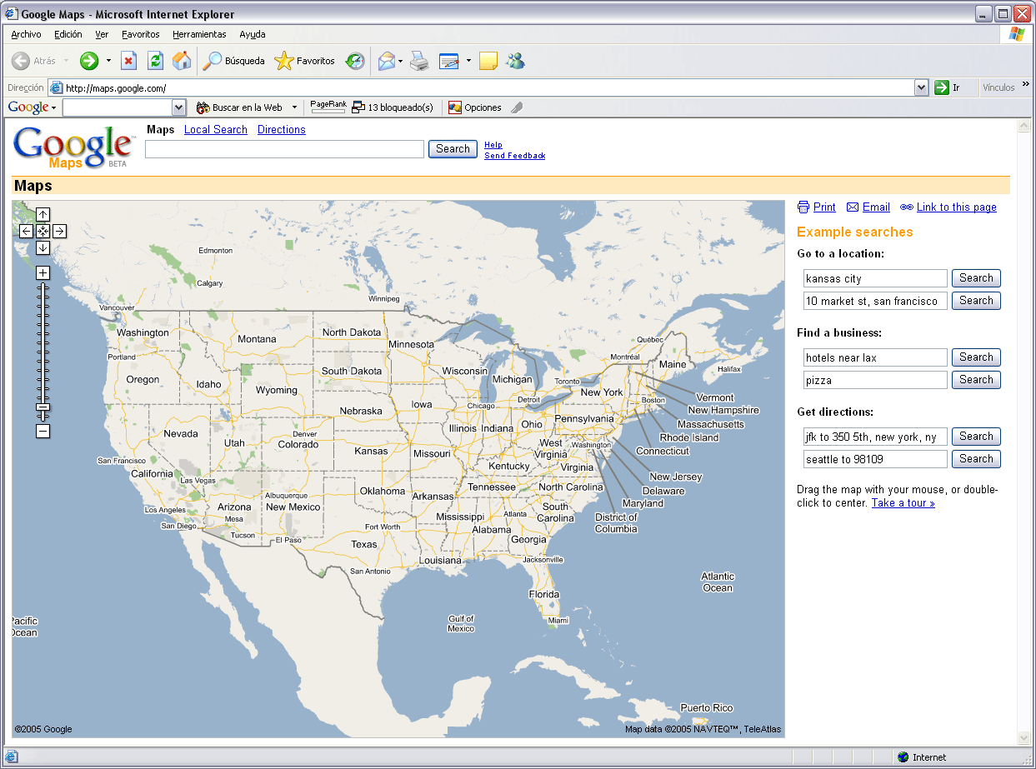Pan the map up with the north arrow
This screenshot has width=1036, height=769.
pyautogui.click(x=43, y=215)
